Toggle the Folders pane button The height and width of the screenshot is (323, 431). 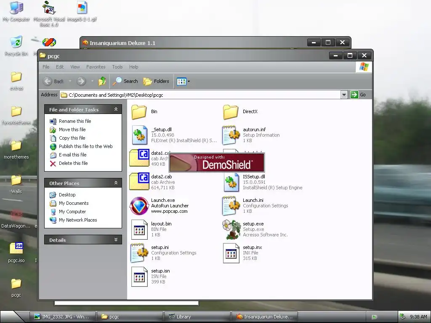click(x=156, y=81)
